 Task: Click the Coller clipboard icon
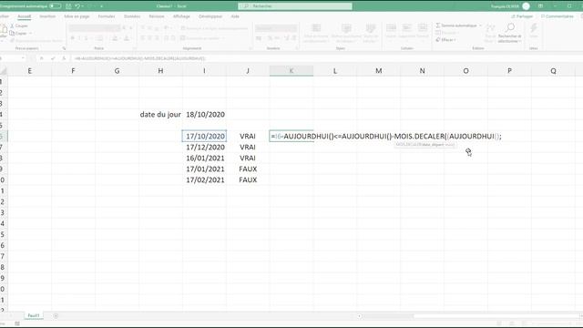4,29
